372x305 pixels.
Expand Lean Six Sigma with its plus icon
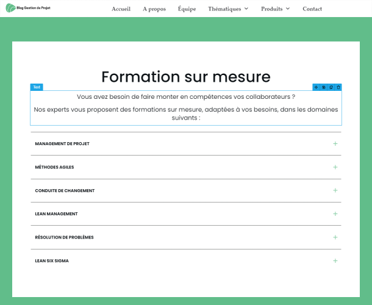click(x=335, y=261)
